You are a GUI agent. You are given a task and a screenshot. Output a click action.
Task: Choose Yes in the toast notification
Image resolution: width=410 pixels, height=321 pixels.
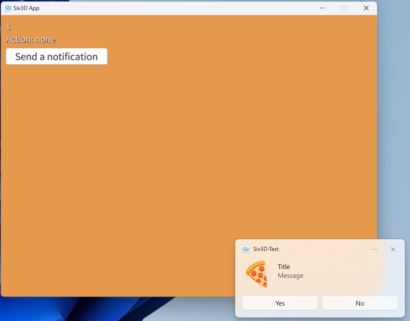pos(280,303)
